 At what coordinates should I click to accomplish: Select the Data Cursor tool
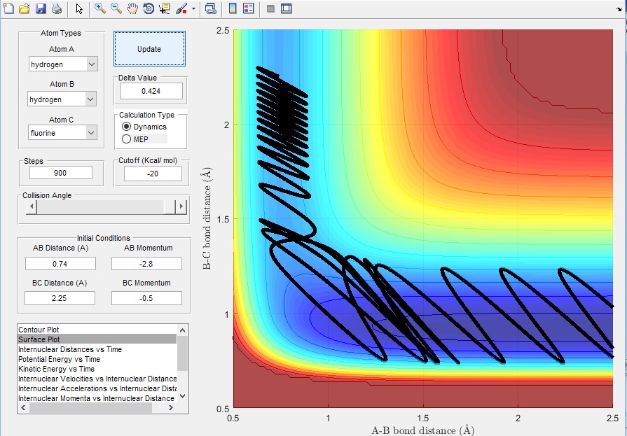[165, 8]
